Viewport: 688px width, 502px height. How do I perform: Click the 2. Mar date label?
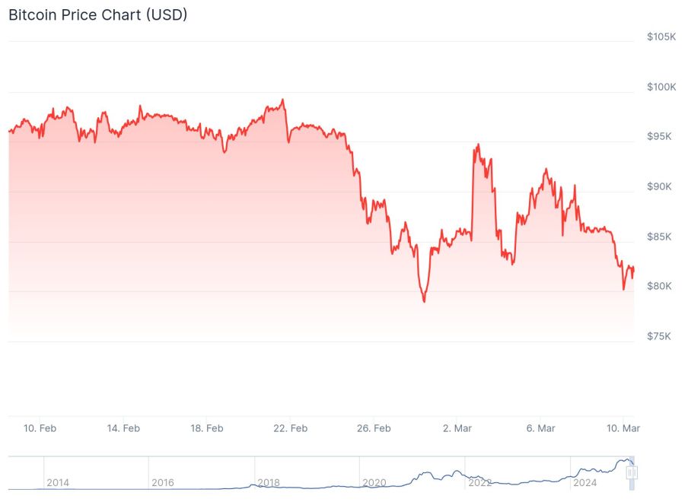457,428
